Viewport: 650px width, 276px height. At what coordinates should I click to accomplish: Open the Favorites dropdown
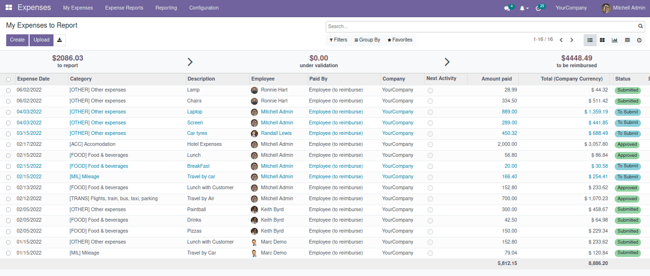click(x=400, y=40)
